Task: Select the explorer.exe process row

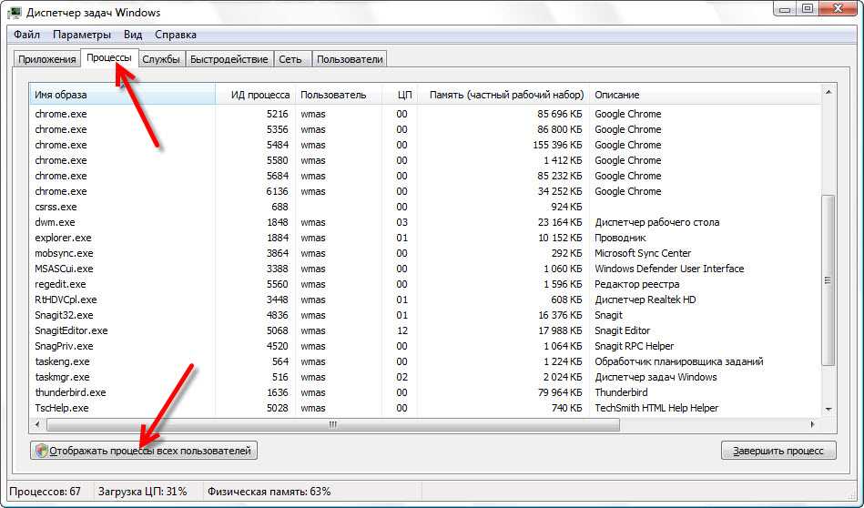Action: coord(425,238)
